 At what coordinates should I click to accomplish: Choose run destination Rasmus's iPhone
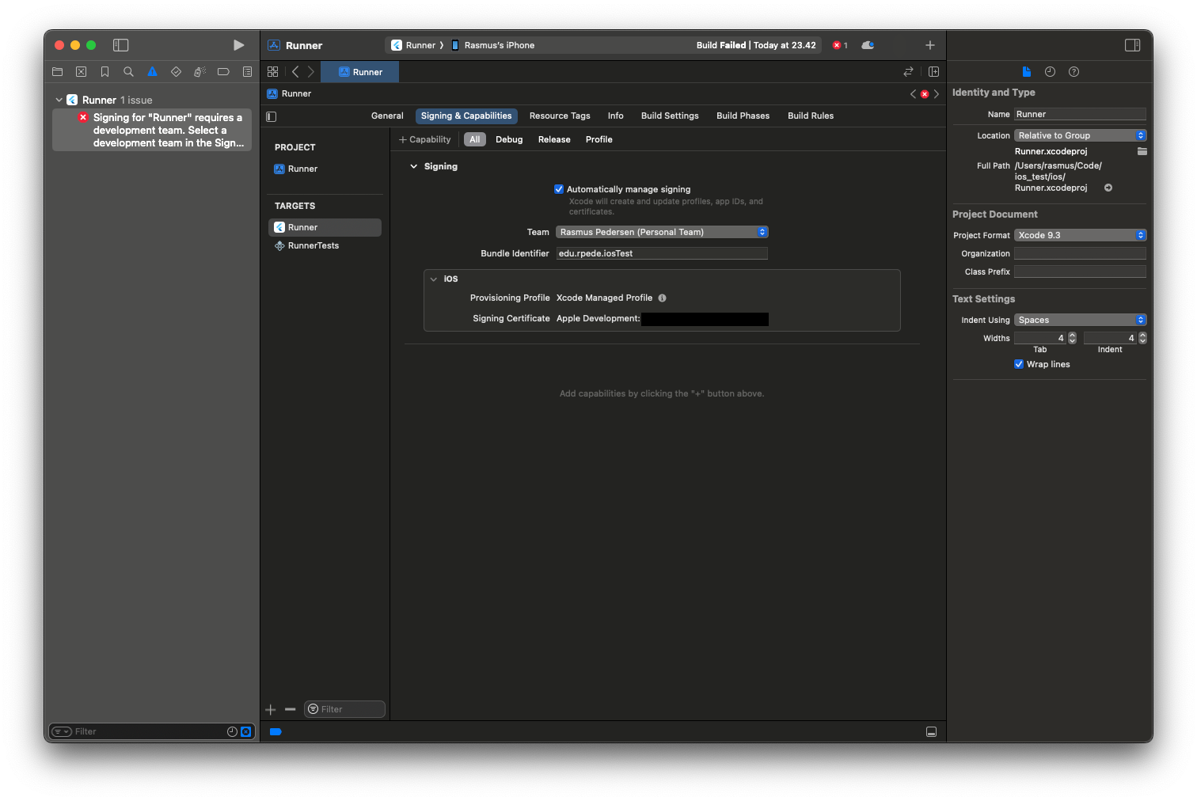point(492,45)
